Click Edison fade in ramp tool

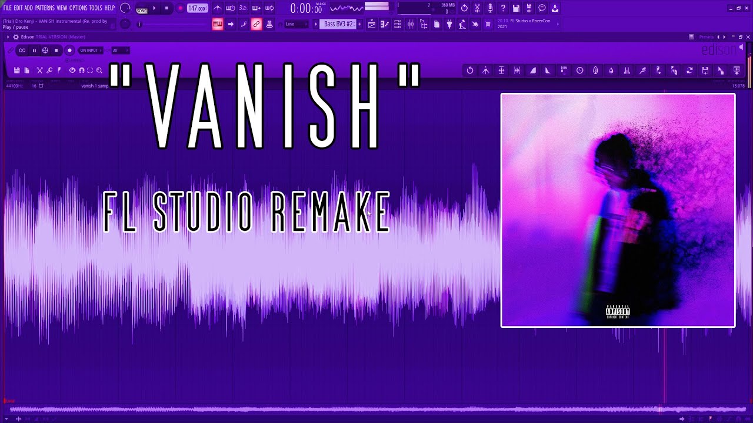tap(533, 70)
